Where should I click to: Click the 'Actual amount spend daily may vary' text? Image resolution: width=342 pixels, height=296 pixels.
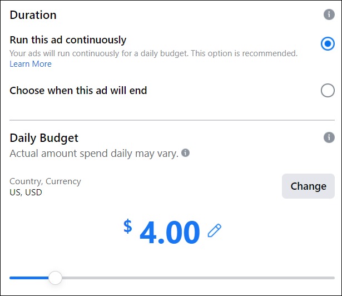pyautogui.click(x=94, y=153)
